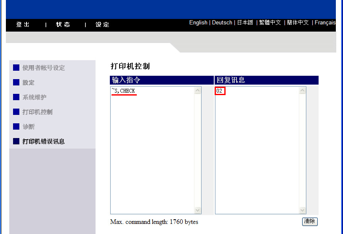The image size is (343, 234).
Task: Switch language to English
Action: tap(198, 23)
